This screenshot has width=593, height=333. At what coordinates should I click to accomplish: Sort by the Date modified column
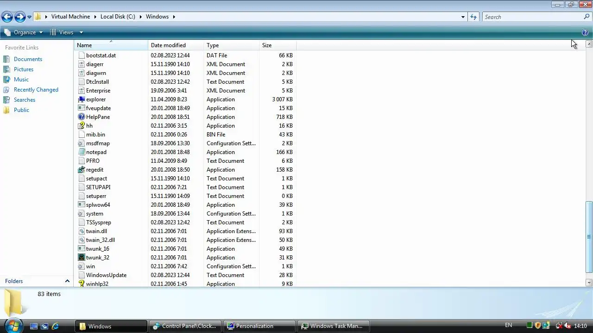(176, 45)
